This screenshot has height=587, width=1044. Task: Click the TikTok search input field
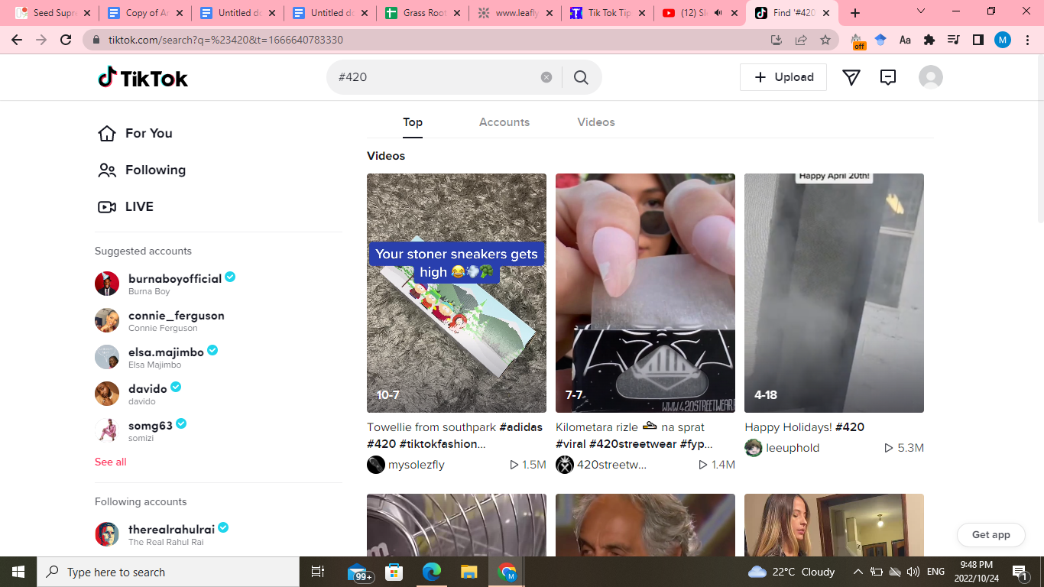coord(436,77)
